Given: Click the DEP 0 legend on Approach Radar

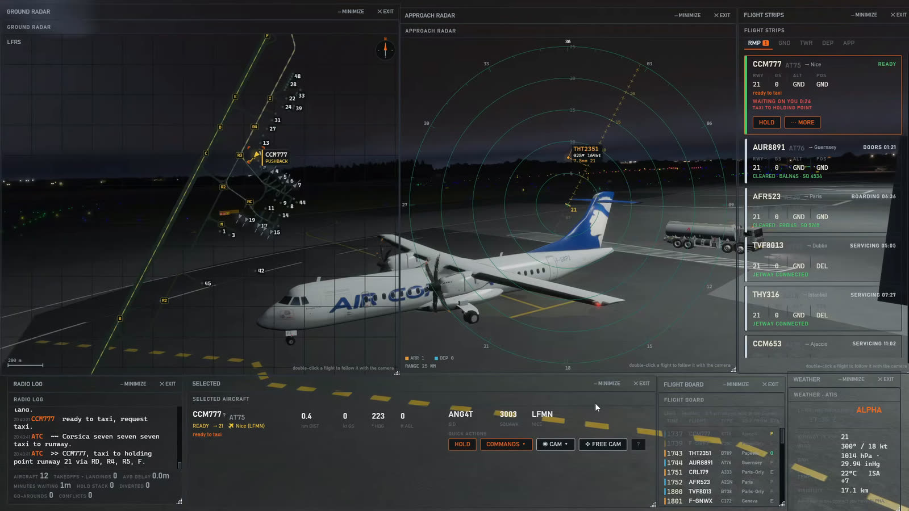Looking at the screenshot, I should coord(444,358).
